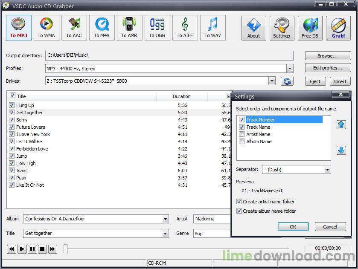Open the Free DB lookup
The image size is (358, 269).
pos(310,28)
